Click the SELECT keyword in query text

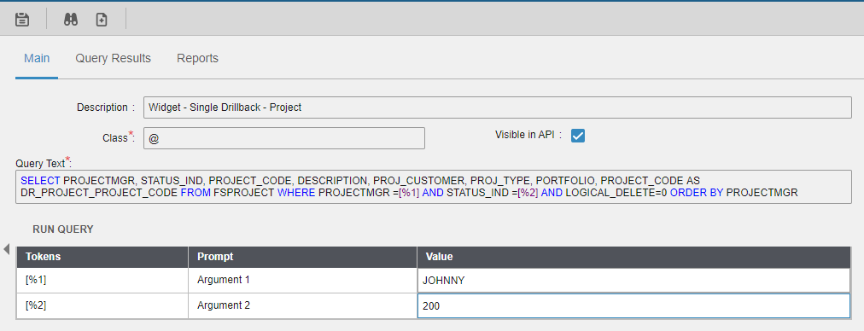41,181
